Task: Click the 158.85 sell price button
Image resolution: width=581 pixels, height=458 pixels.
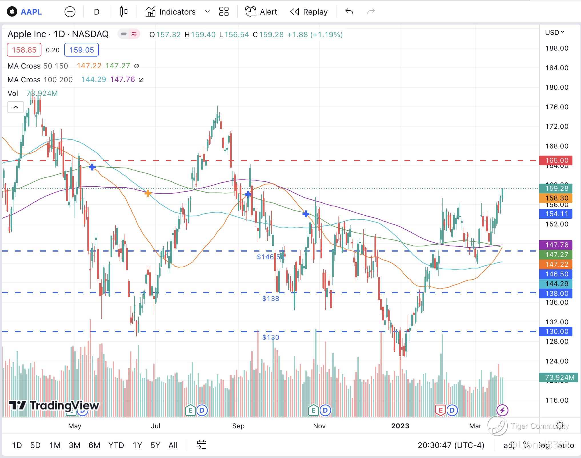Action: (x=24, y=50)
